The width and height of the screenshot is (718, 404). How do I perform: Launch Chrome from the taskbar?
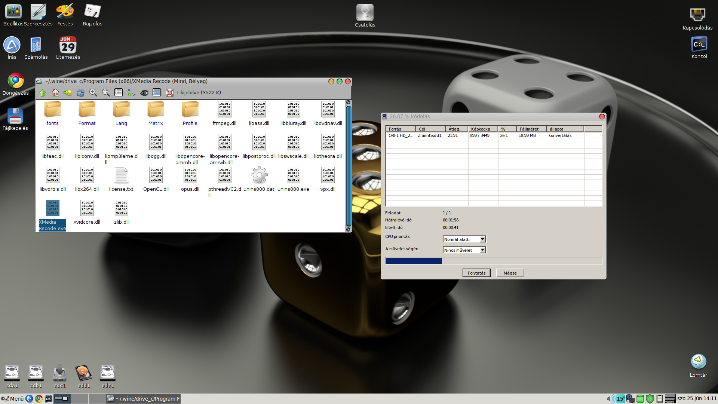coord(39,399)
